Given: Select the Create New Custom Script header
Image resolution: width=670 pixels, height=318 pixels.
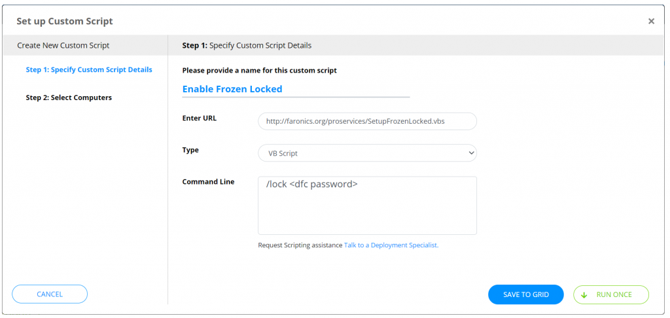Looking at the screenshot, I should click(x=63, y=46).
